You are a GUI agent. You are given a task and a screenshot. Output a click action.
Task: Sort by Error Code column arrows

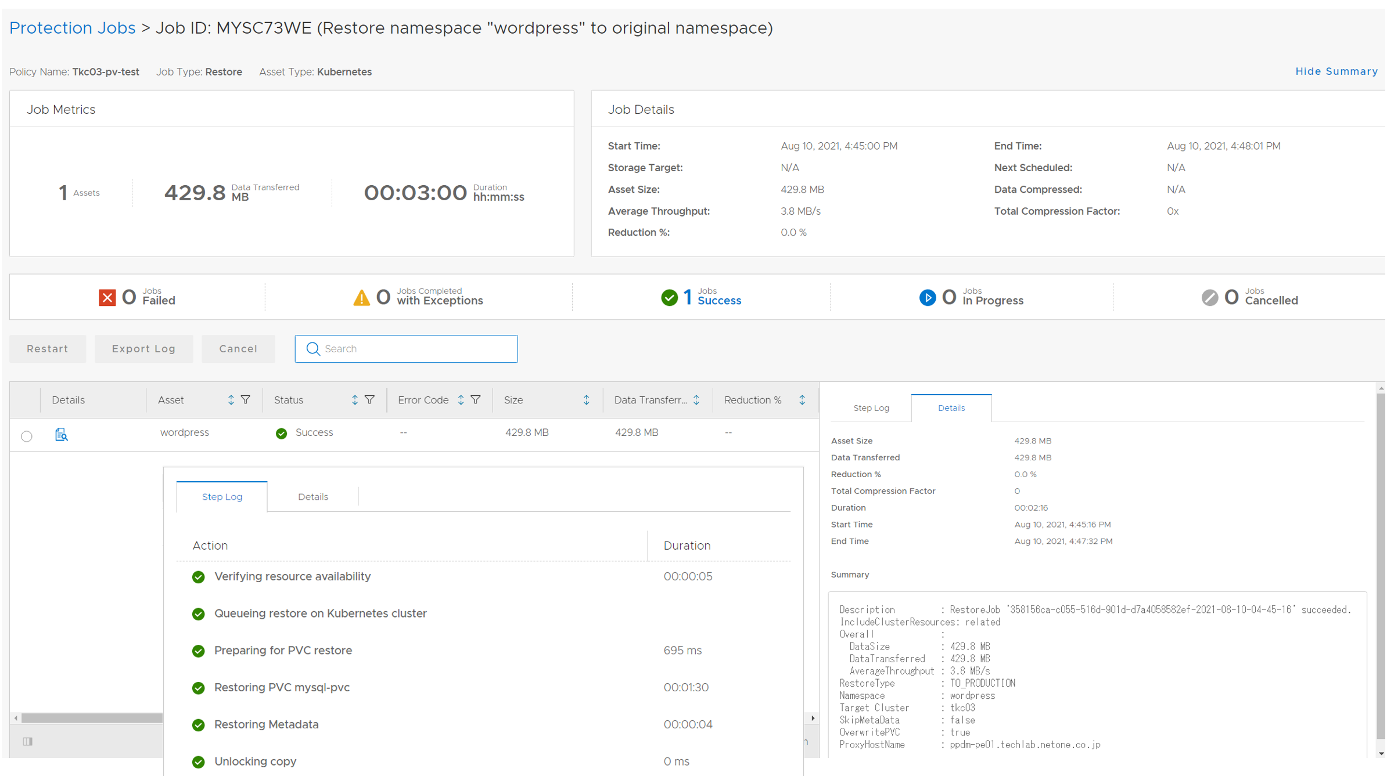[x=461, y=400]
